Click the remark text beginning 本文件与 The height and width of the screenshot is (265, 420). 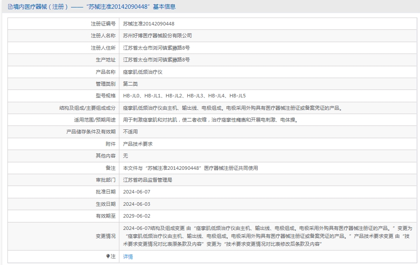tap(190, 168)
